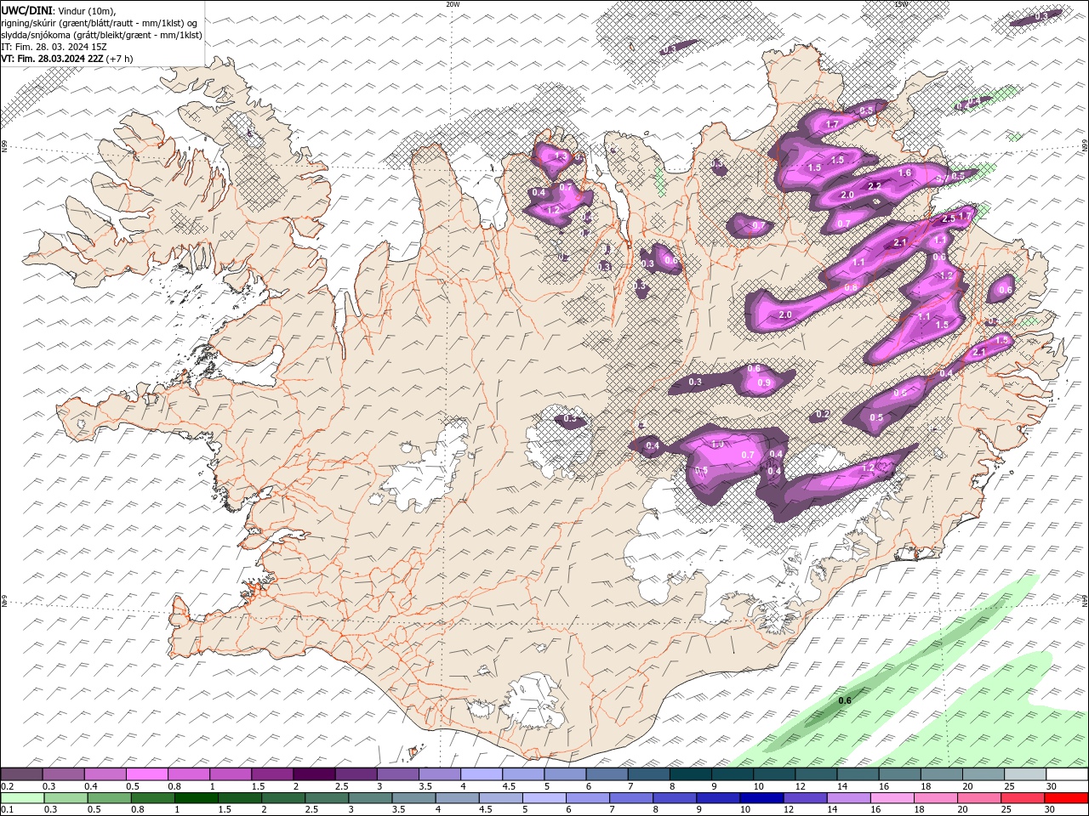Select grey-blue 4 rain legend swatch
Viewport: 1089px width, 816px height.
pyautogui.click(x=457, y=798)
